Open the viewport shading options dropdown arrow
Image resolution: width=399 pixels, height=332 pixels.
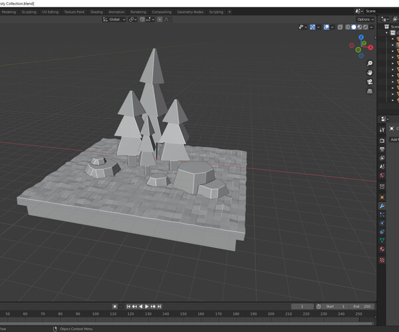click(x=372, y=27)
